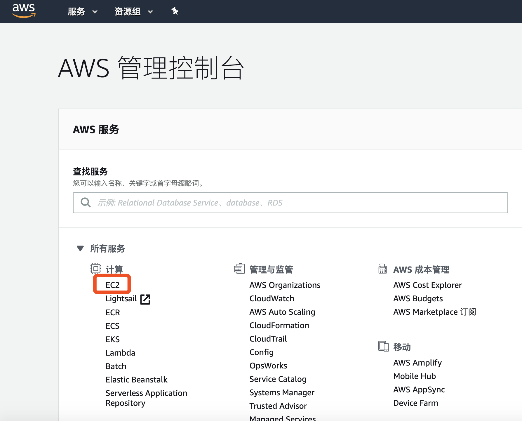Click the 计算 compute category chip icon
This screenshot has width=522, height=421.
tap(95, 269)
